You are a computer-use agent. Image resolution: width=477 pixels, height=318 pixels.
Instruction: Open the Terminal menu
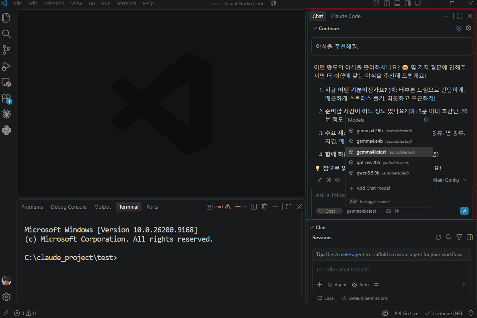pos(127,3)
